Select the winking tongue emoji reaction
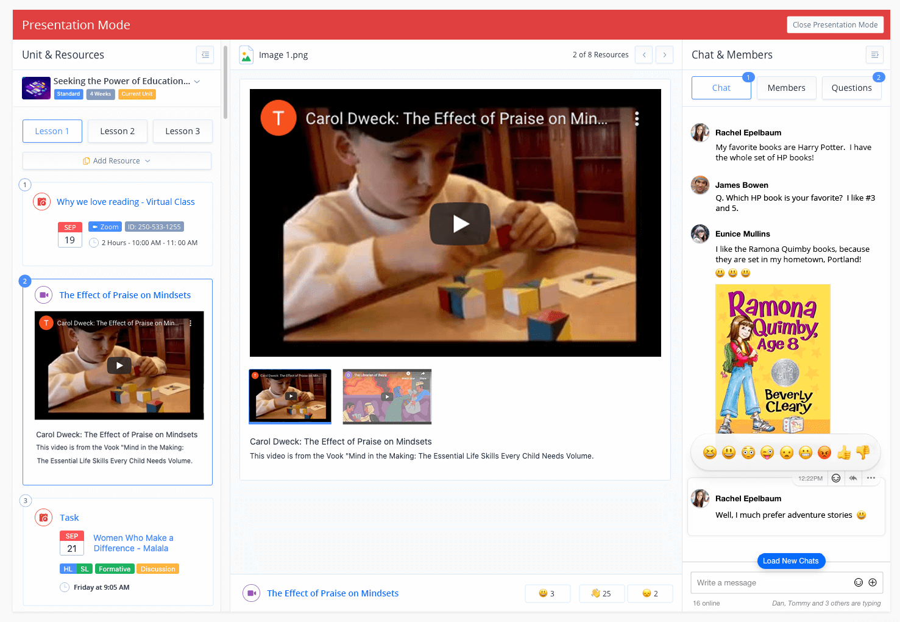This screenshot has height=622, width=900. (x=767, y=452)
